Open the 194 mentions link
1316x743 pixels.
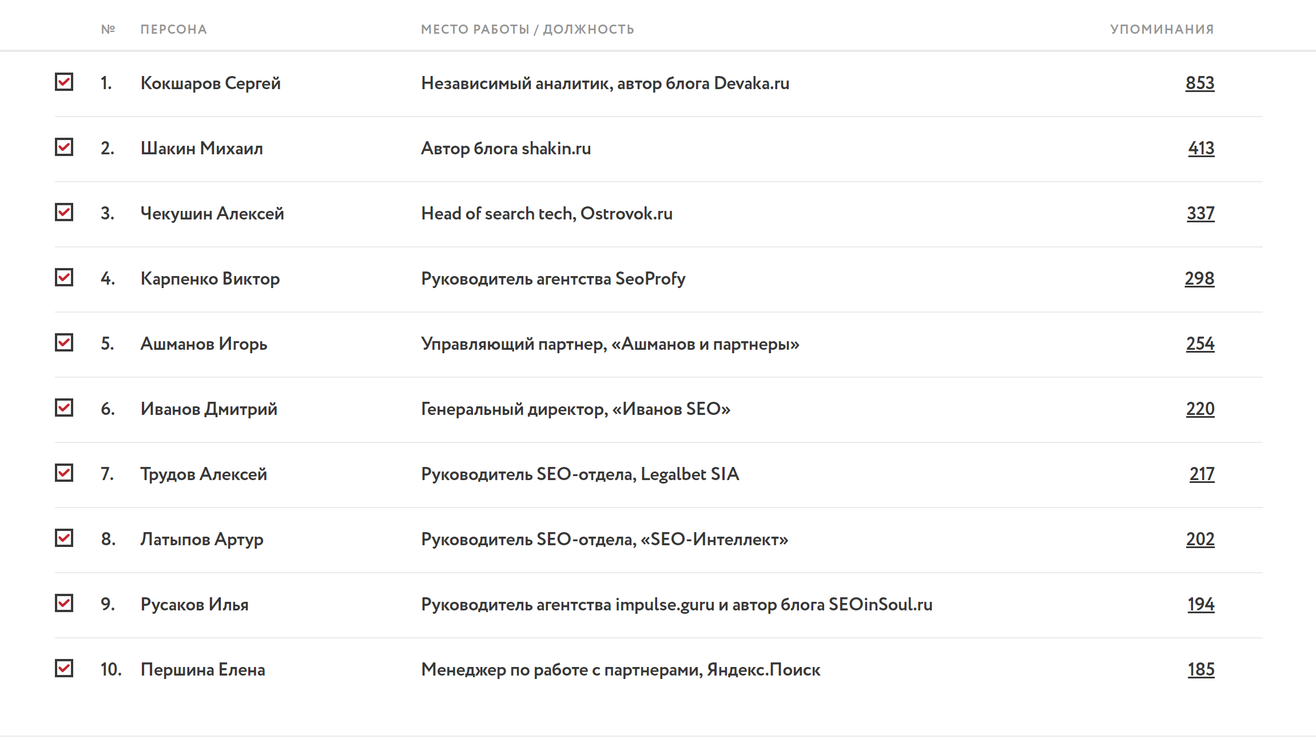(1200, 605)
